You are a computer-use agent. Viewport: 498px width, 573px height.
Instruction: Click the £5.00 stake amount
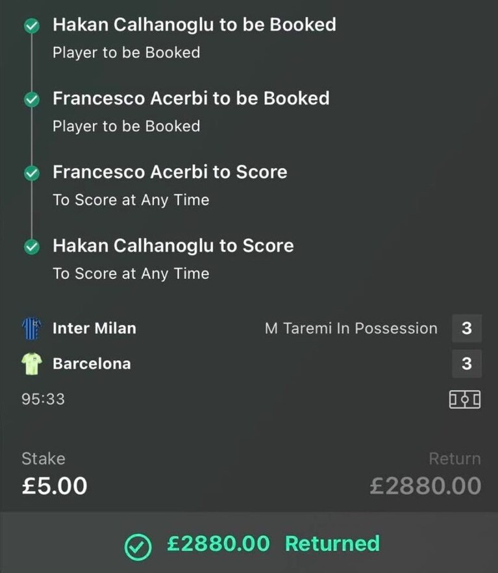click(55, 485)
